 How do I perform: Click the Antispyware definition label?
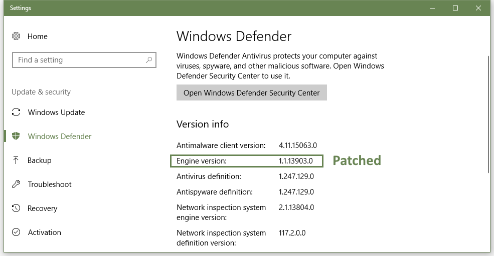(x=214, y=192)
